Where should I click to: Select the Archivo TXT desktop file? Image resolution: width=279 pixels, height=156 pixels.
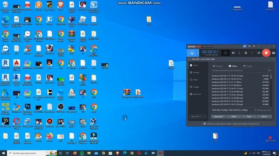click(x=270, y=6)
